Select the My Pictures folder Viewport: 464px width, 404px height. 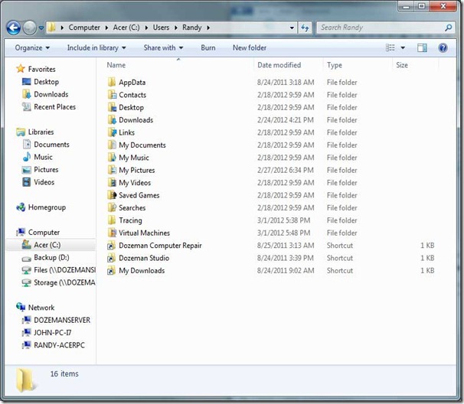[x=137, y=171]
